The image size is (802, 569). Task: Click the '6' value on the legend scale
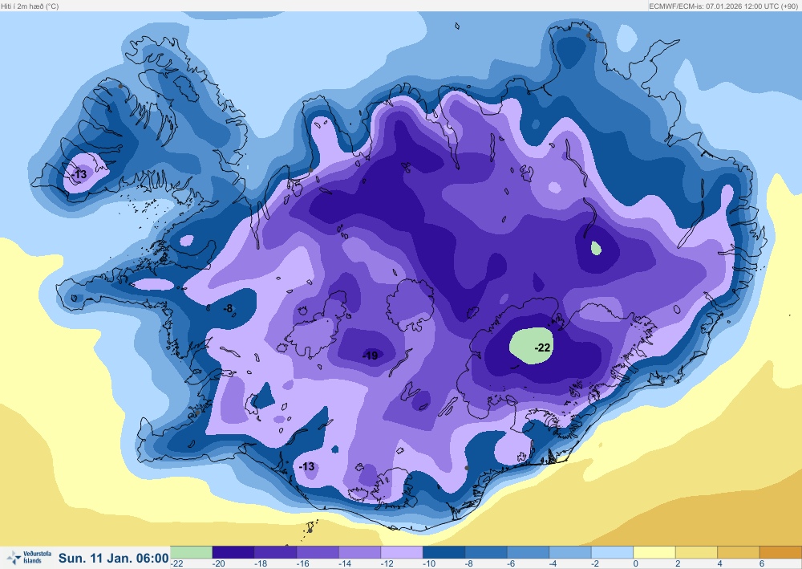click(x=762, y=563)
